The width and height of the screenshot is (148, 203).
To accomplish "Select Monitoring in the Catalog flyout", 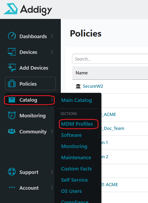I will click(x=74, y=146).
